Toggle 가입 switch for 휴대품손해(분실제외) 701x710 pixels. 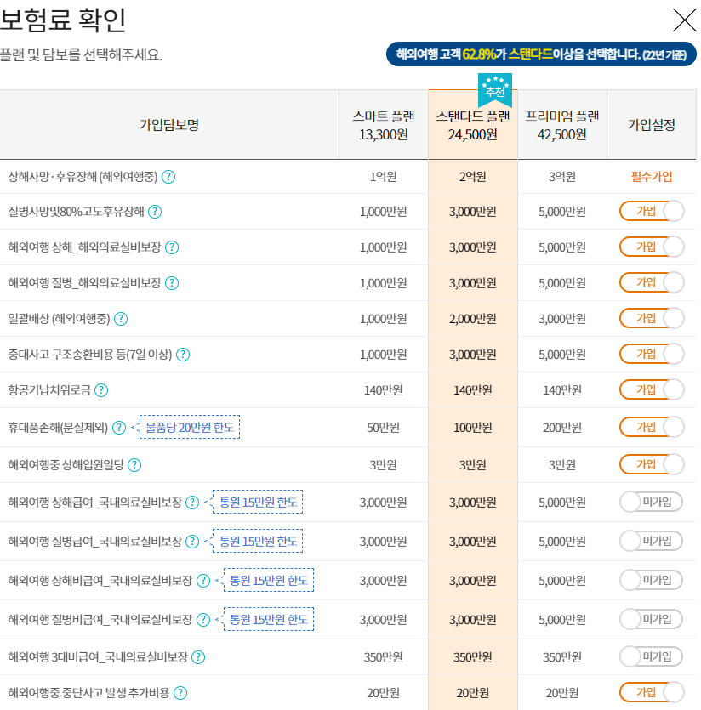(652, 427)
